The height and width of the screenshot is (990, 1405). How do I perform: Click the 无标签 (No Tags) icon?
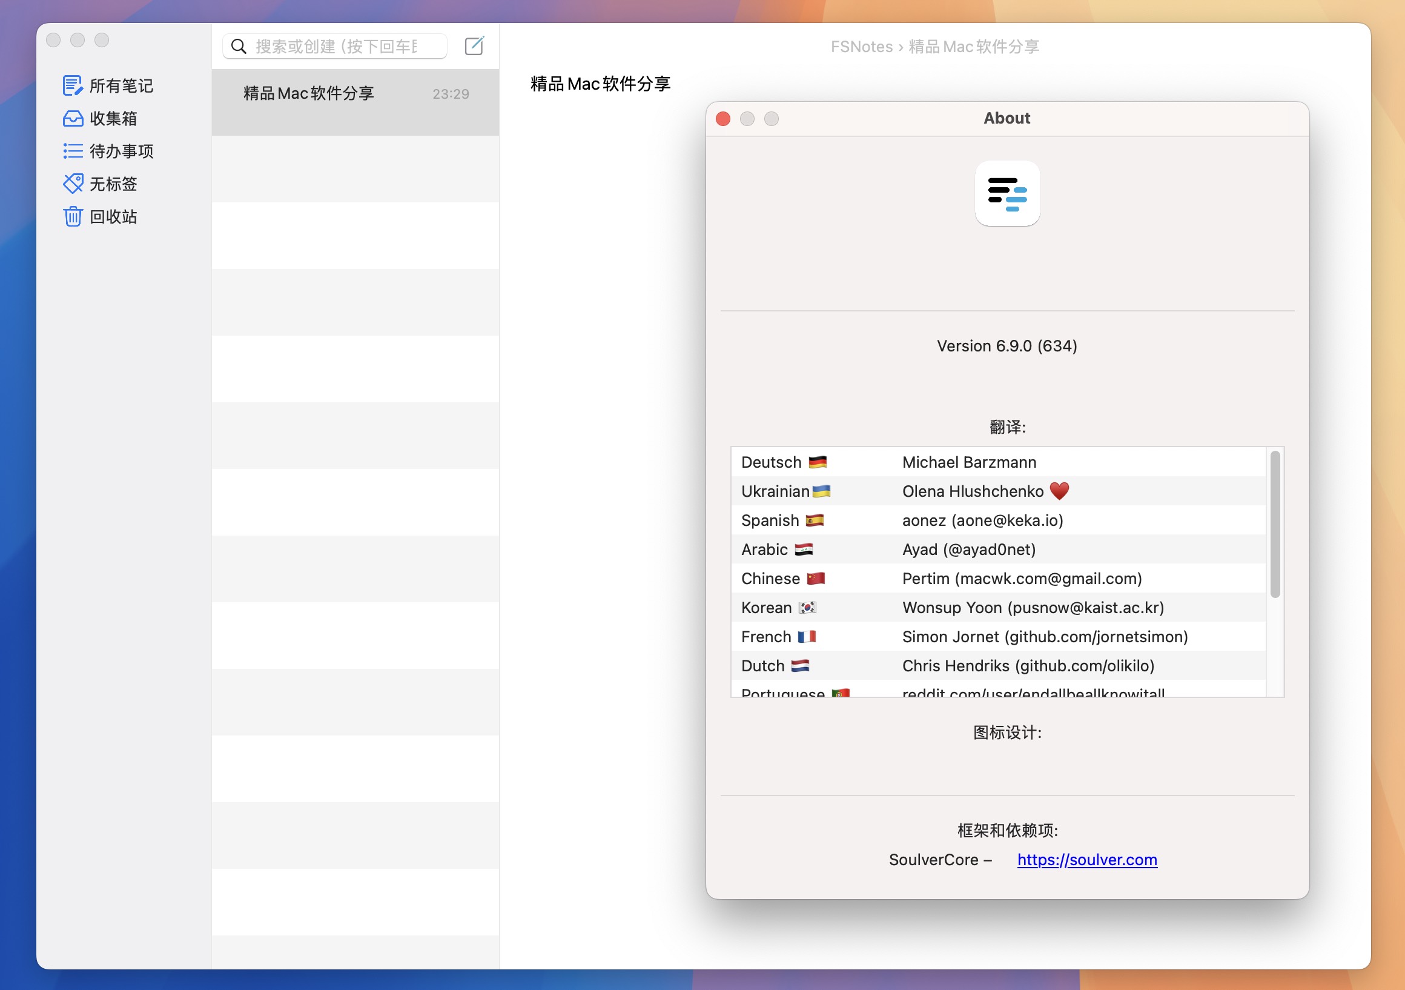pyautogui.click(x=71, y=183)
